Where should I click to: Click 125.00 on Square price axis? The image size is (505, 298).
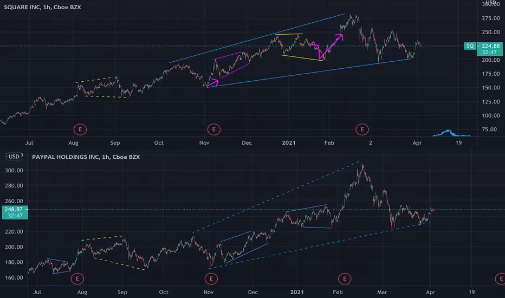pos(491,101)
